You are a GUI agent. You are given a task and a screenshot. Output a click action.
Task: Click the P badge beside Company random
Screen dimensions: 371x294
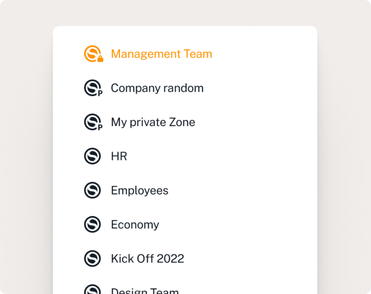click(100, 93)
